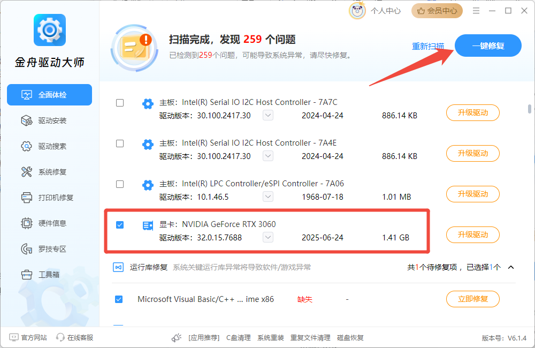Click 立即修复 for the Visual C++ runtime
Viewport: 535px width, 348px height.
click(x=472, y=299)
